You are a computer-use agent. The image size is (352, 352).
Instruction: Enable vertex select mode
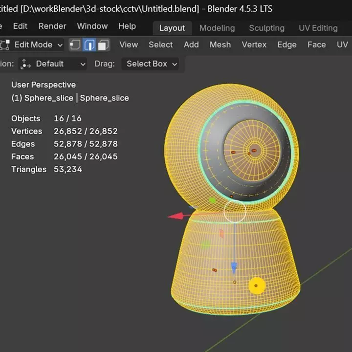[75, 45]
